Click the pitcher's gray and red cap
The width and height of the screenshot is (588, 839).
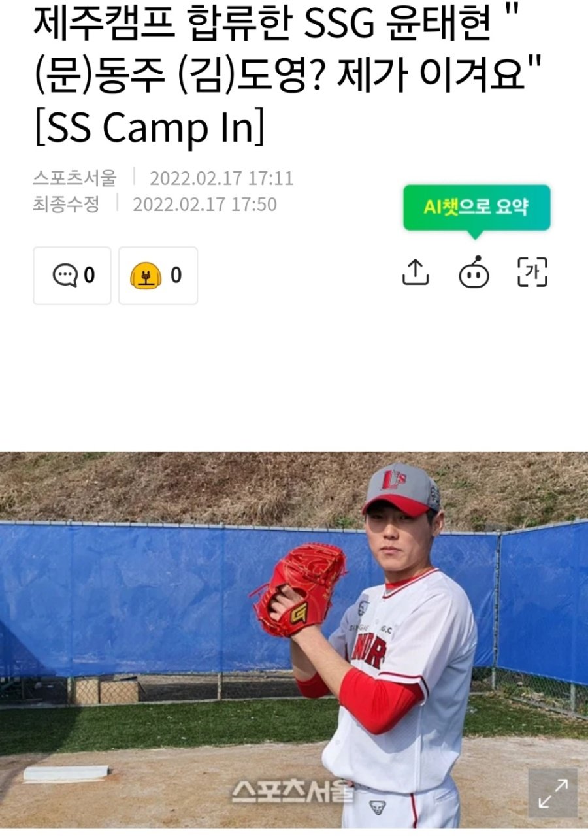(x=402, y=488)
